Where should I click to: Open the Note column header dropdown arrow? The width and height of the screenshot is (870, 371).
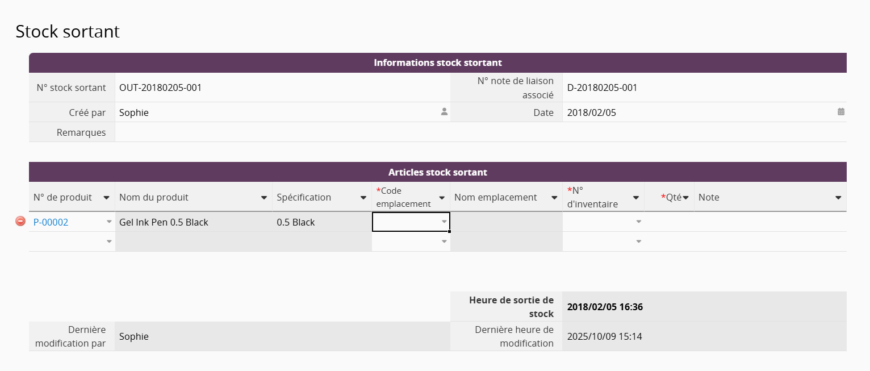tap(838, 198)
